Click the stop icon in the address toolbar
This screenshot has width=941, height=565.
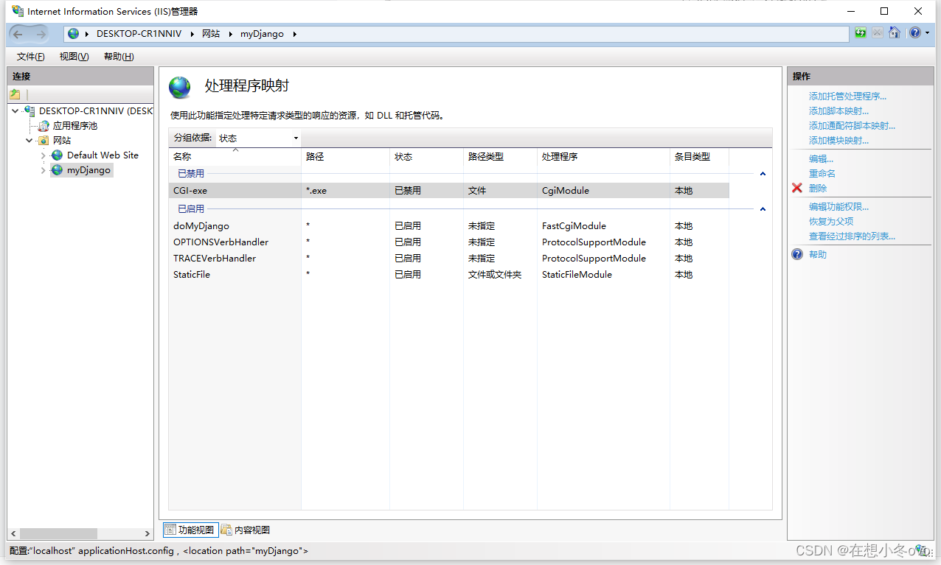pos(878,33)
